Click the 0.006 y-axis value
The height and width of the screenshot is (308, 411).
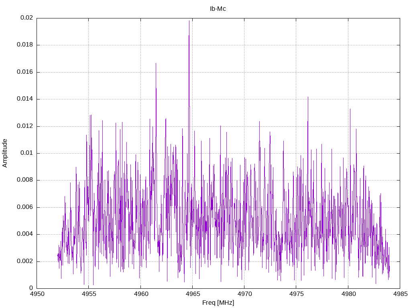point(25,207)
